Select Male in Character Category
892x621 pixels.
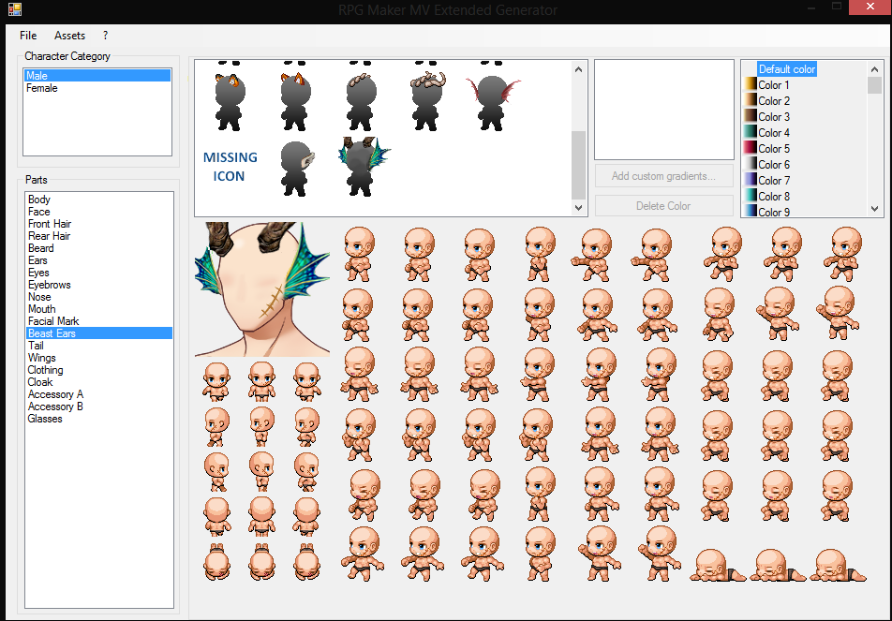(97, 76)
